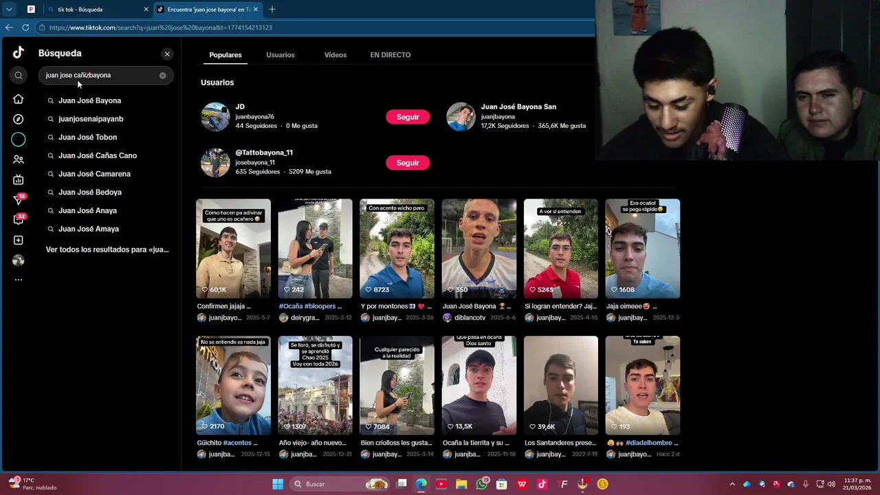
Task: Clear the search field with the x icon
Action: (163, 76)
